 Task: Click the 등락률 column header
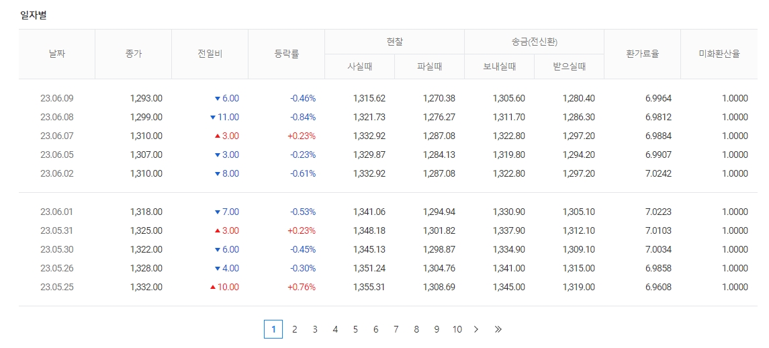286,54
